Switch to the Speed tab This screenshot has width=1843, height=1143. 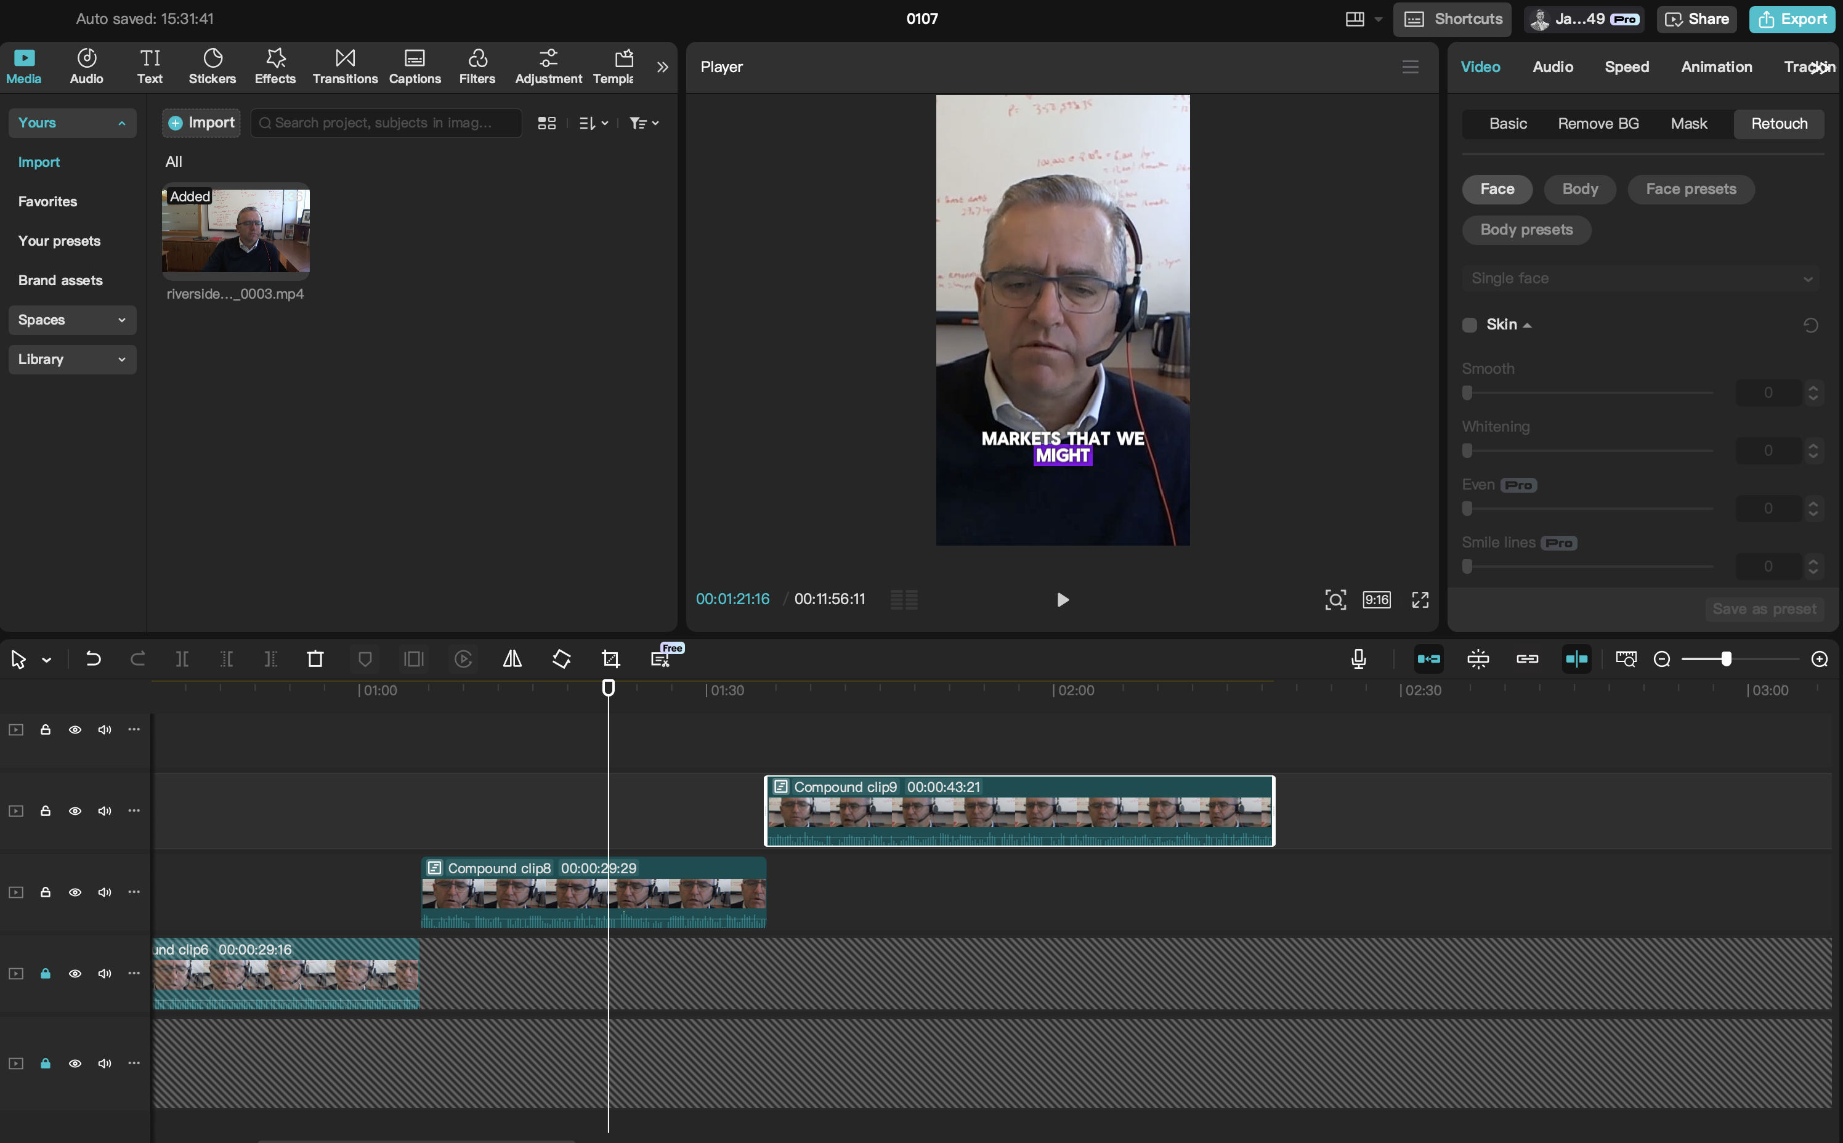1626,67
